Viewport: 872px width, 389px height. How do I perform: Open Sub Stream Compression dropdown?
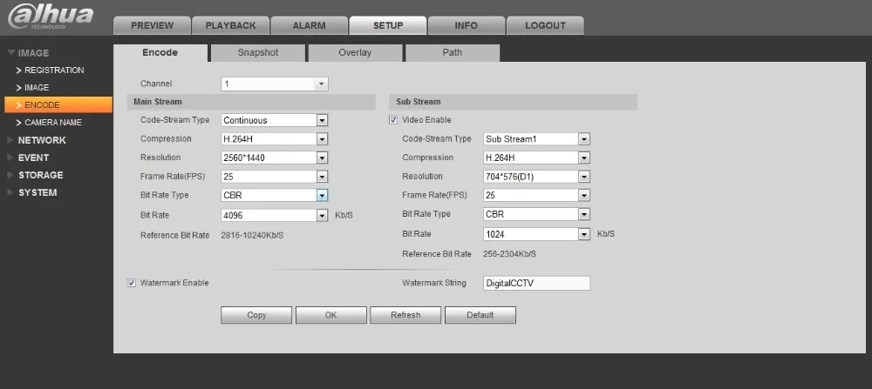(x=536, y=158)
